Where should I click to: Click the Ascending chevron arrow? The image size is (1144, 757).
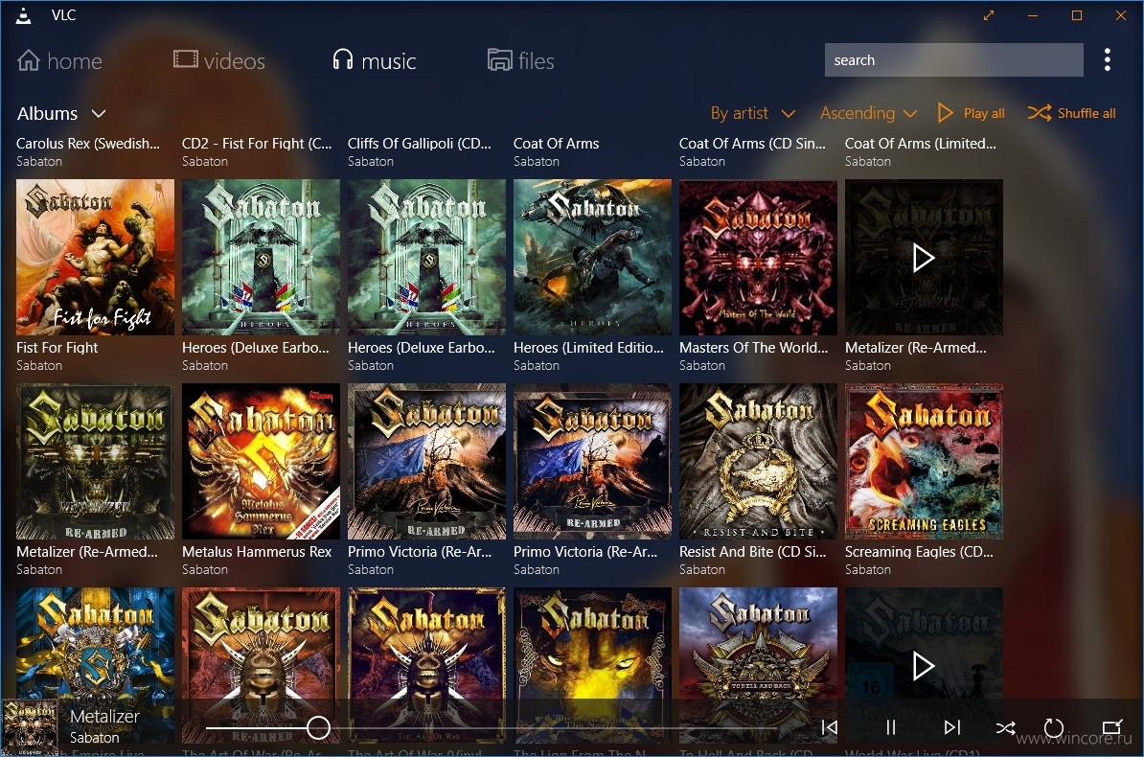click(x=909, y=114)
